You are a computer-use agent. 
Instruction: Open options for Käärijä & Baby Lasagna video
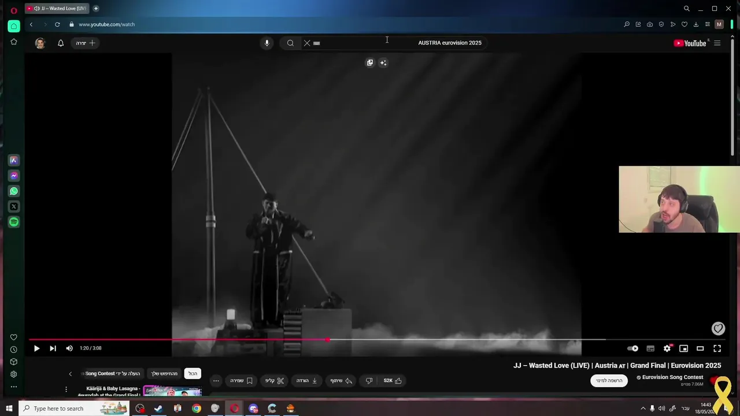pos(66,389)
